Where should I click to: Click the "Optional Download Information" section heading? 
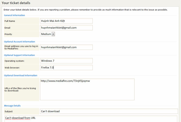click(21, 76)
